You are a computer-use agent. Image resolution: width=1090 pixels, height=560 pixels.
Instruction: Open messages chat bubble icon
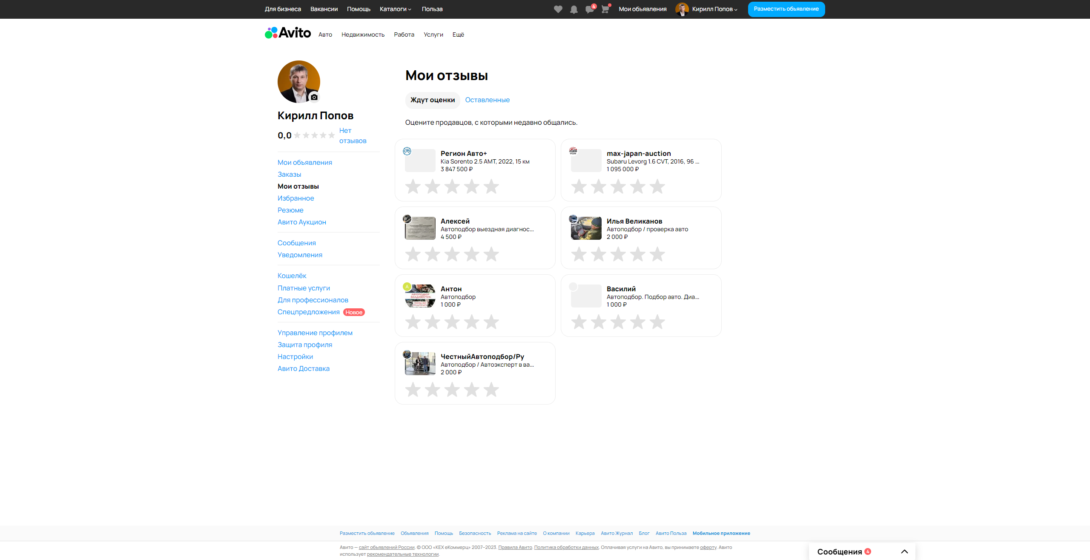pyautogui.click(x=589, y=9)
